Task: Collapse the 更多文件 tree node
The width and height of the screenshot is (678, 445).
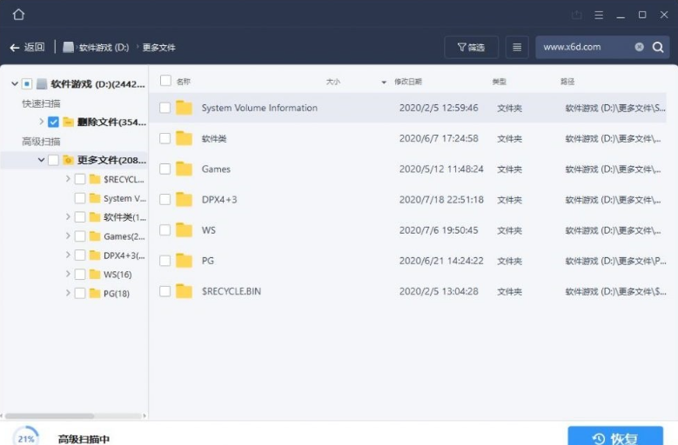Action: pos(41,160)
